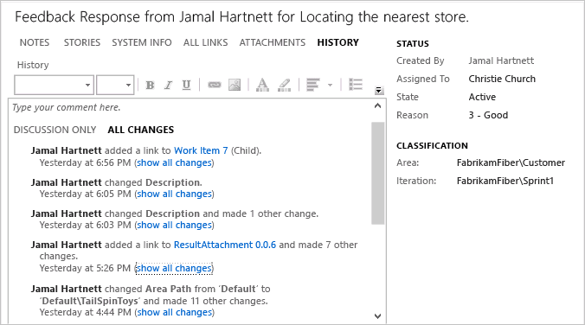The width and height of the screenshot is (585, 325).
Task: Click the Reason value '3 - Good'
Action: [488, 115]
